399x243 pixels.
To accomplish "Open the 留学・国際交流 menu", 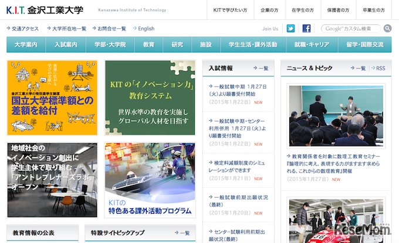I will (x=364, y=45).
